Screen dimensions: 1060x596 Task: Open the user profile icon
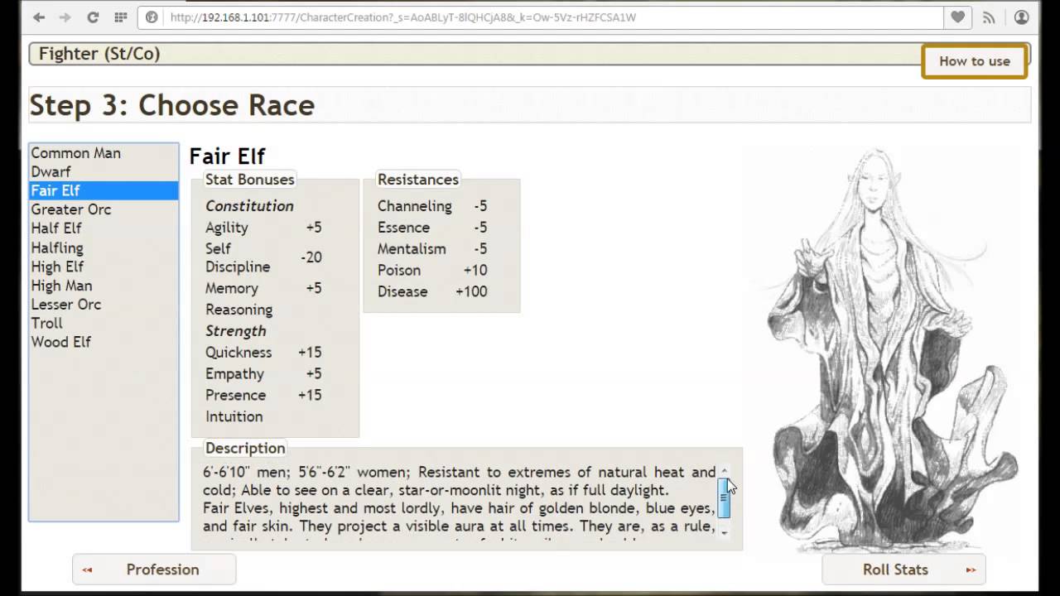[1021, 17]
